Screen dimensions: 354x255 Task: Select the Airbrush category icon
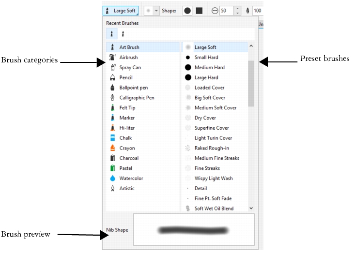pos(112,58)
